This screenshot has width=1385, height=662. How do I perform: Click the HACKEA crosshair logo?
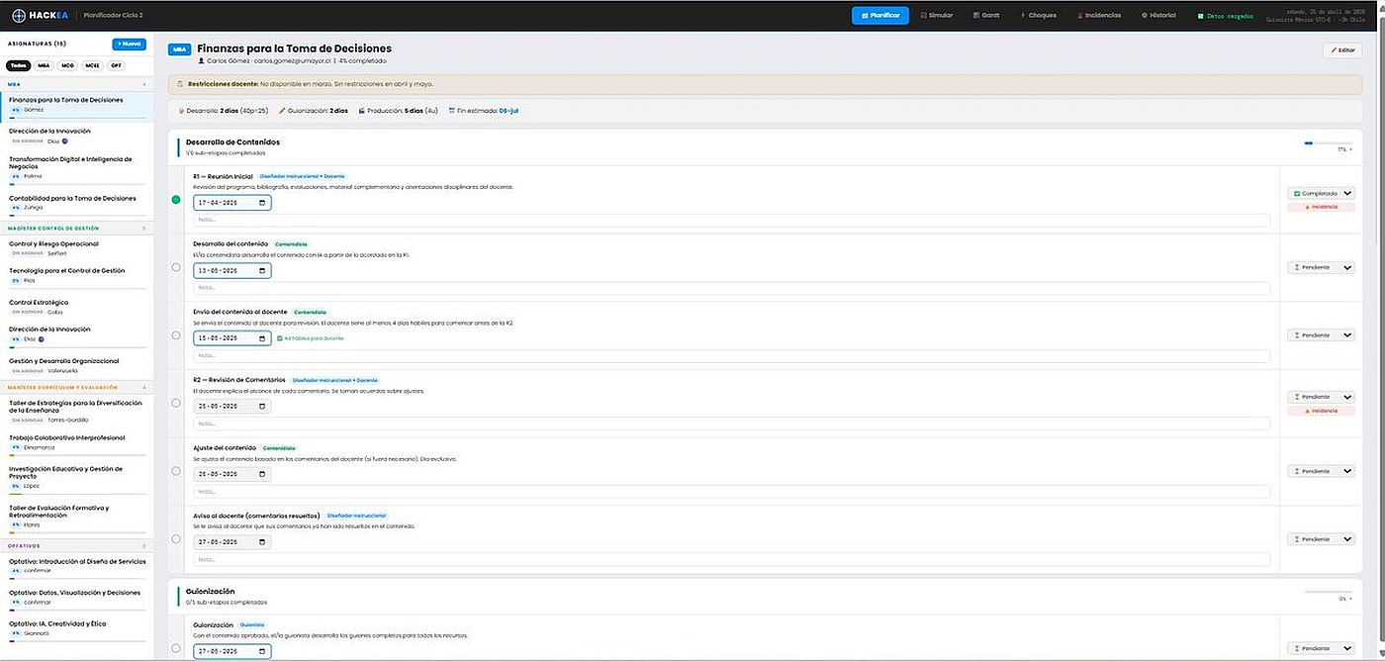coord(19,15)
